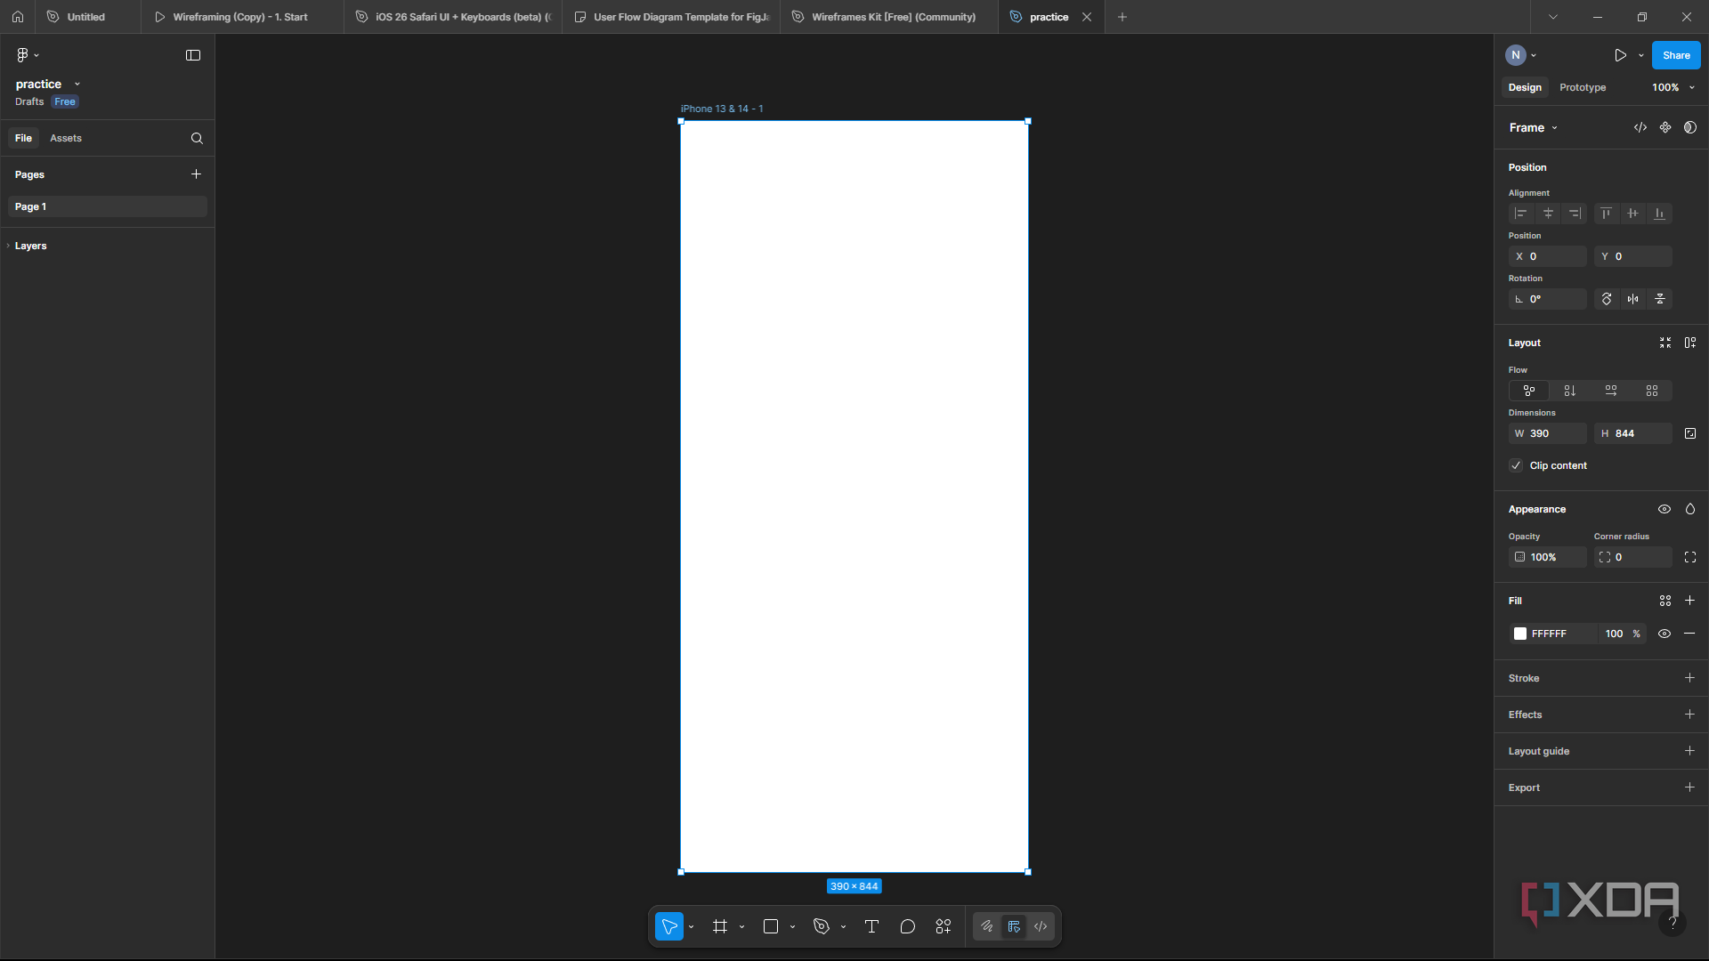This screenshot has height=961, width=1709.
Task: Toggle Dev Mode in bottom toolbar
Action: pos(1041,926)
